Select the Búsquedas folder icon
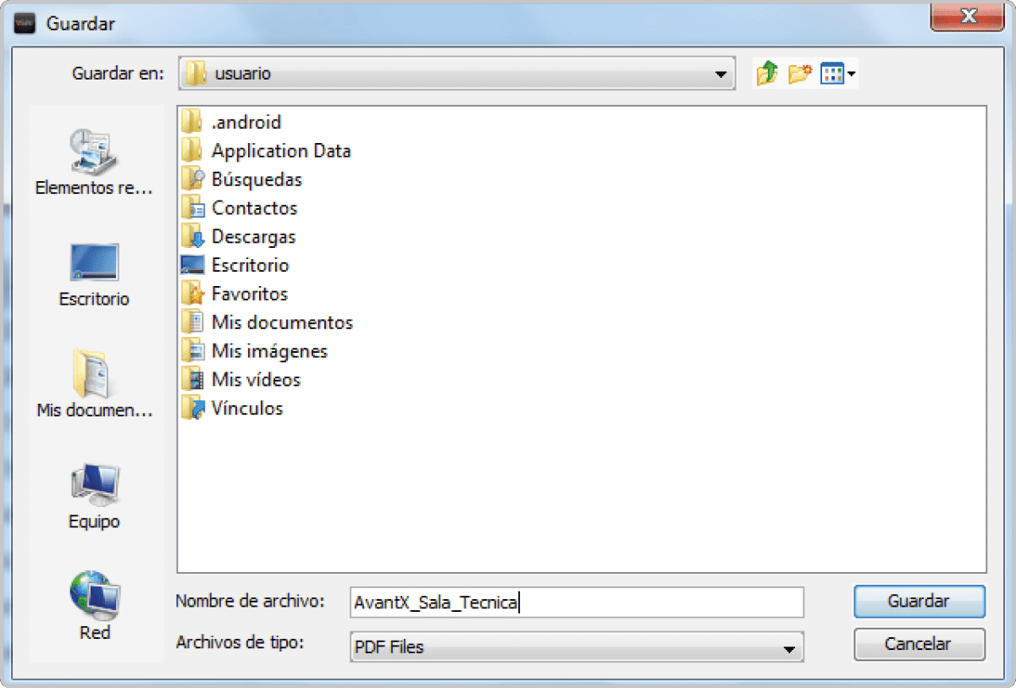This screenshot has height=688, width=1016. pos(192,179)
